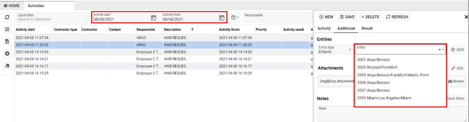Click the Responsible column header
Screen dimensions: 469x122
pos(146,29)
